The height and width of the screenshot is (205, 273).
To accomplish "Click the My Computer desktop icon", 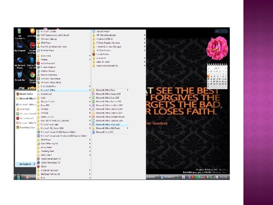I will coord(20,47).
